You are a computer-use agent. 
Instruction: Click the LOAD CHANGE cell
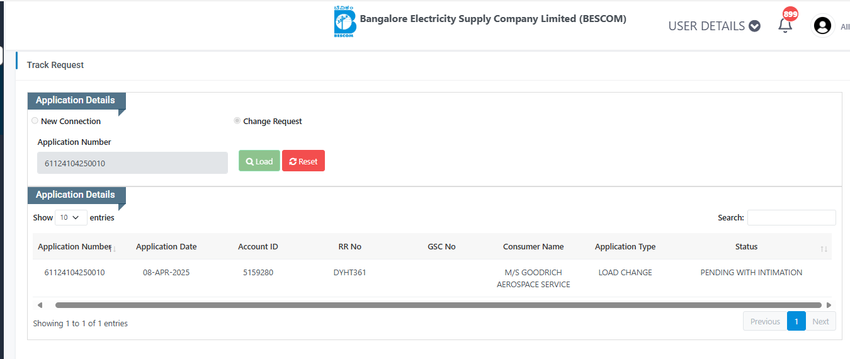625,273
